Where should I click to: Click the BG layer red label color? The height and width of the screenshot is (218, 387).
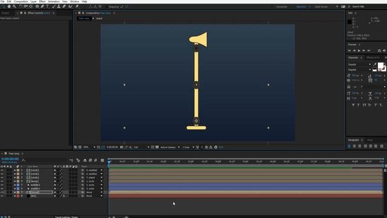click(x=18, y=196)
